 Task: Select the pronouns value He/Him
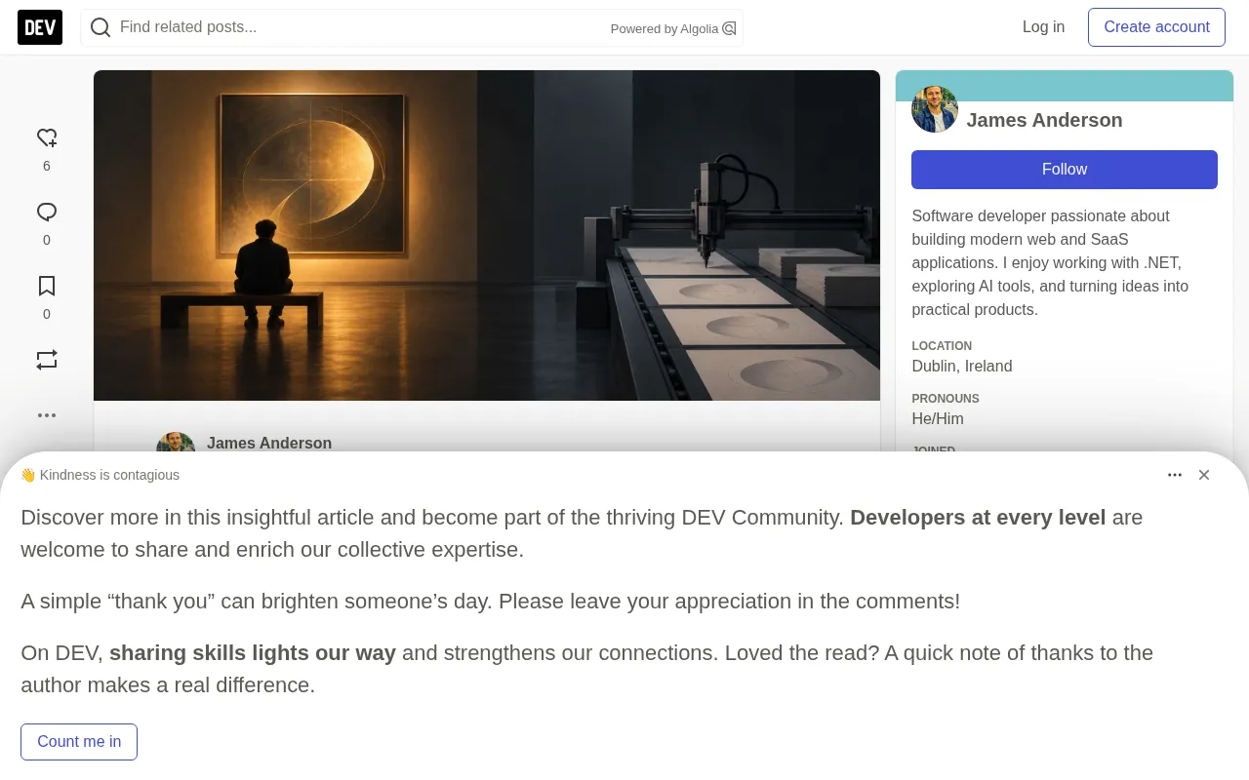tap(938, 419)
